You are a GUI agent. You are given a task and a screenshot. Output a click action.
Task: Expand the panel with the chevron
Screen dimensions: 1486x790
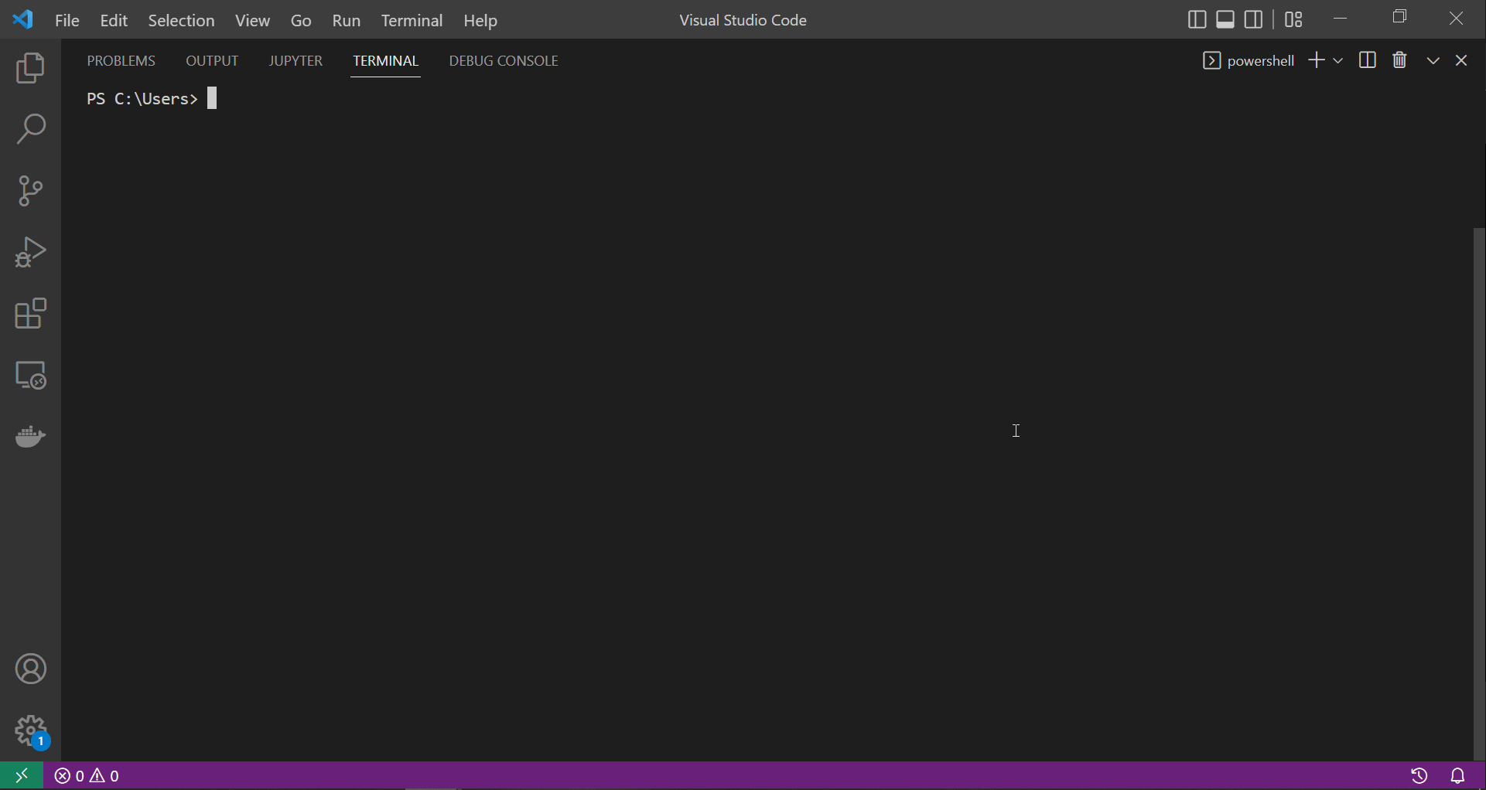[x=1433, y=60]
